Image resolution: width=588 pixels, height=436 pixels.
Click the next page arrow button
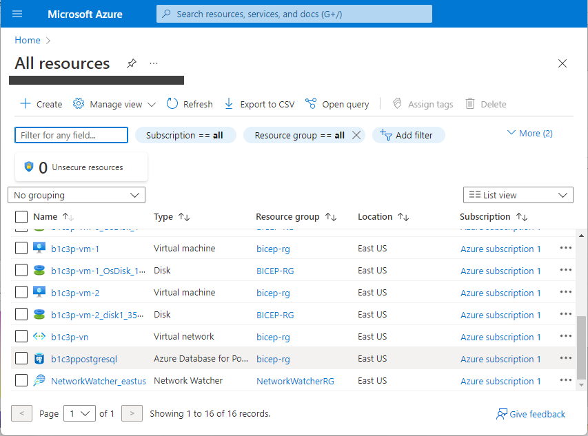click(x=132, y=413)
